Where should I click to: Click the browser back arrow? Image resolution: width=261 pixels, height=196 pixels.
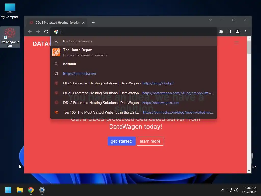coord(30,32)
